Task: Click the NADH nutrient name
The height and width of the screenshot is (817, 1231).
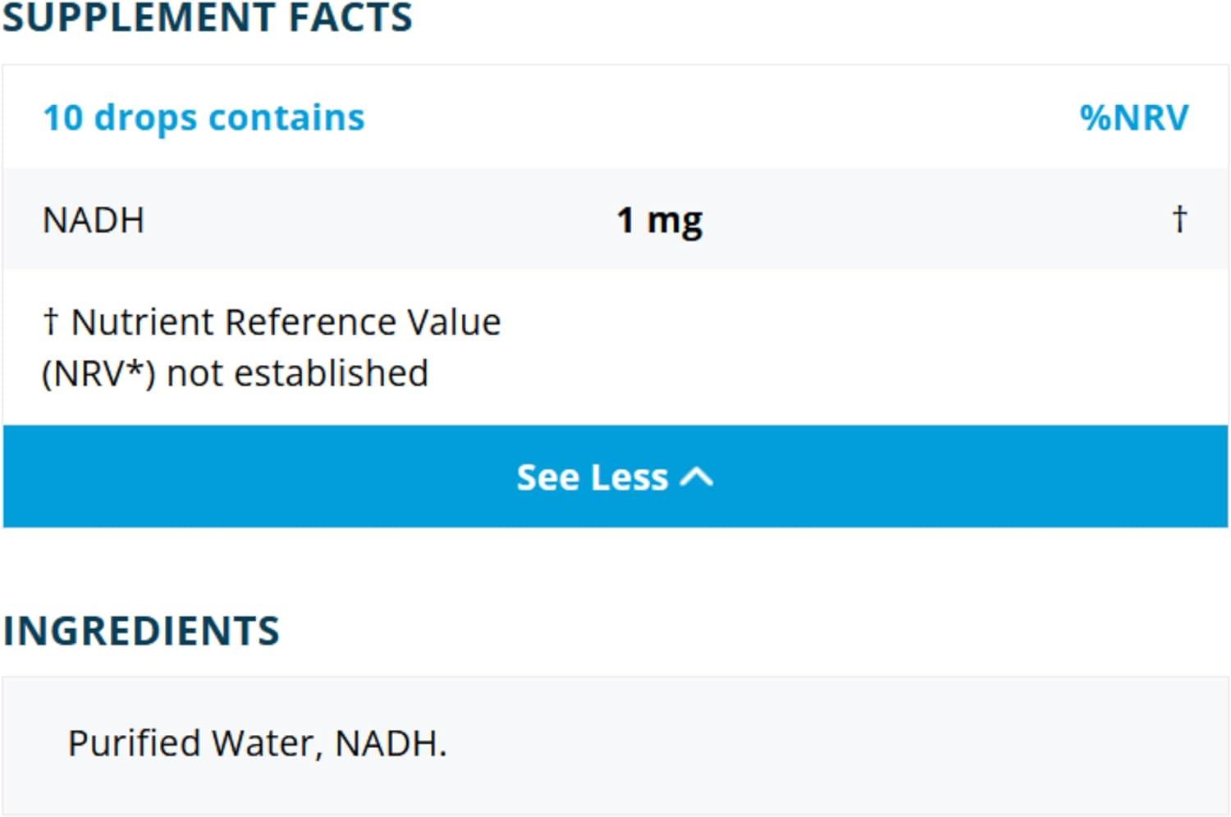Action: (93, 219)
